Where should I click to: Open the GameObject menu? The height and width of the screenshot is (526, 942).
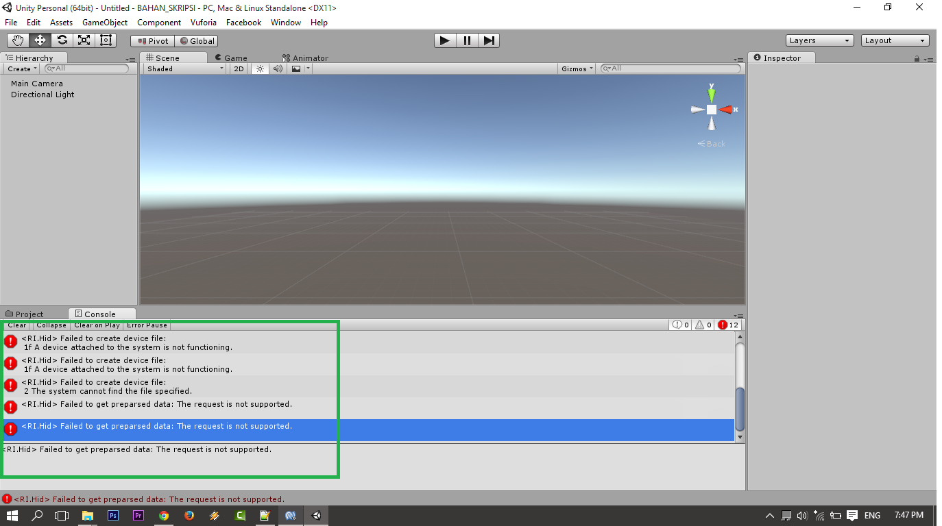click(105, 23)
